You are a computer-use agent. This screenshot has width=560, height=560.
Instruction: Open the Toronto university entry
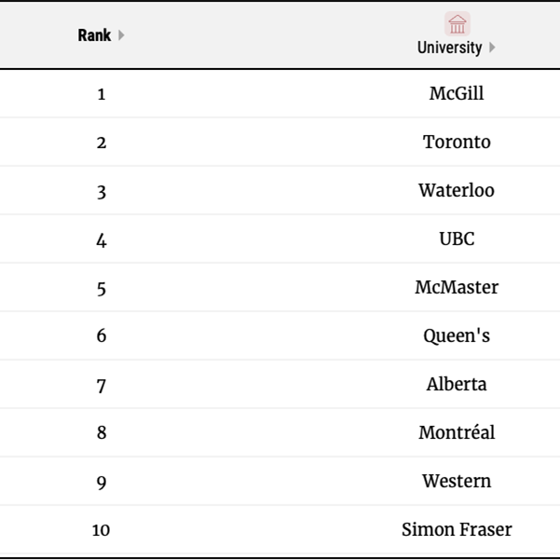pos(457,142)
